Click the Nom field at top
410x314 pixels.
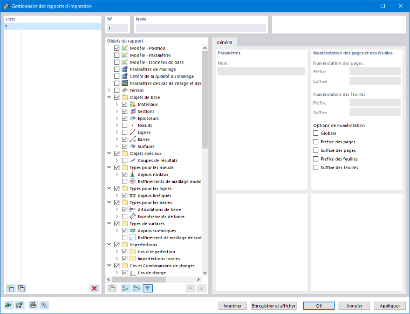point(201,28)
